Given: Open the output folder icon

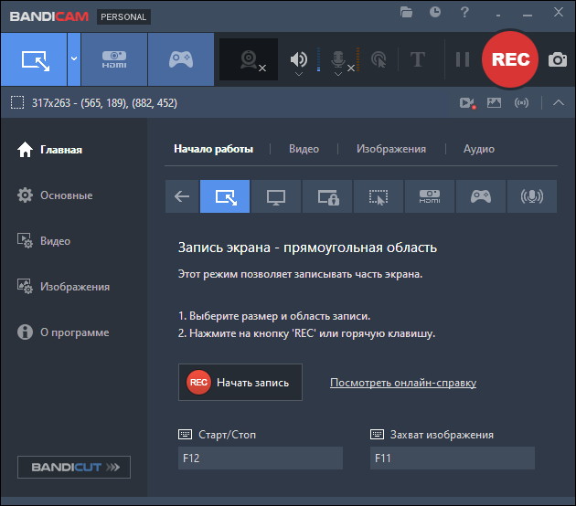Looking at the screenshot, I should (407, 13).
